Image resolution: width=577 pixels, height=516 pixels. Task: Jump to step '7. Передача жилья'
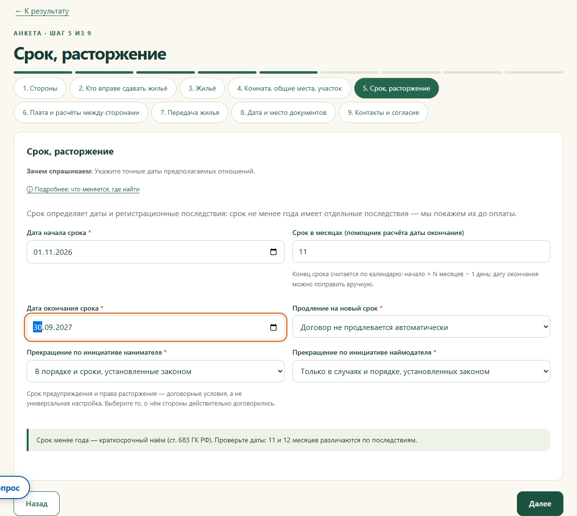coord(190,112)
